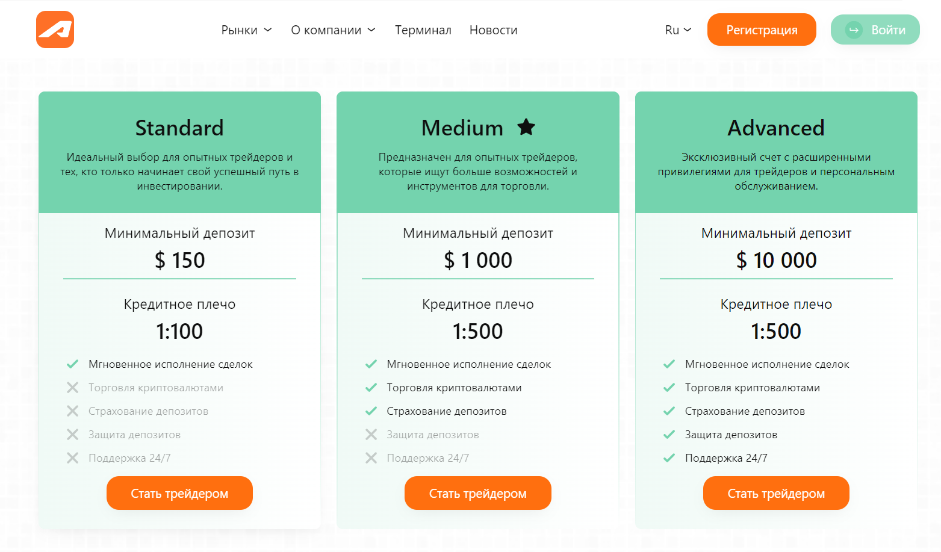Screen dimensions: 941x552
Task: Select the Medium plan title
Action: coord(462,128)
